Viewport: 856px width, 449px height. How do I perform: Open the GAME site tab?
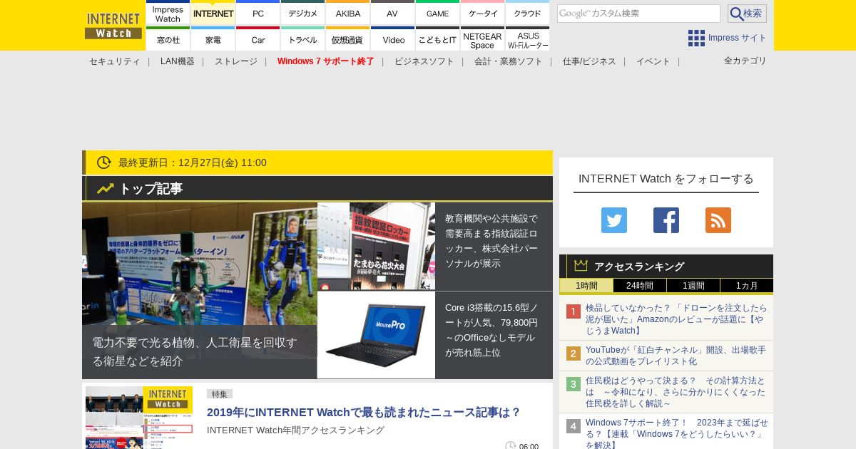pos(438,12)
